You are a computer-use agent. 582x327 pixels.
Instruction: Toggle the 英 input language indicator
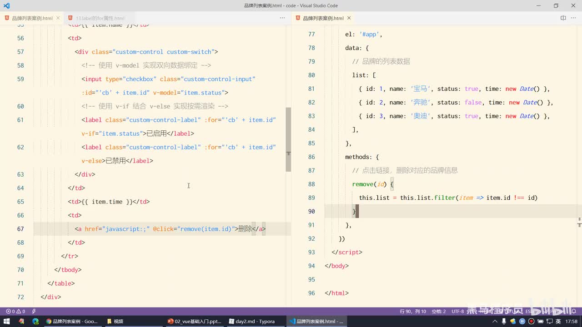coord(558,321)
